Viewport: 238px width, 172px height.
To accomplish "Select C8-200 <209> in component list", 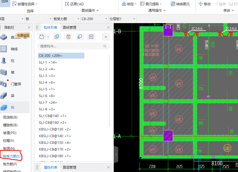I will click(61, 56).
